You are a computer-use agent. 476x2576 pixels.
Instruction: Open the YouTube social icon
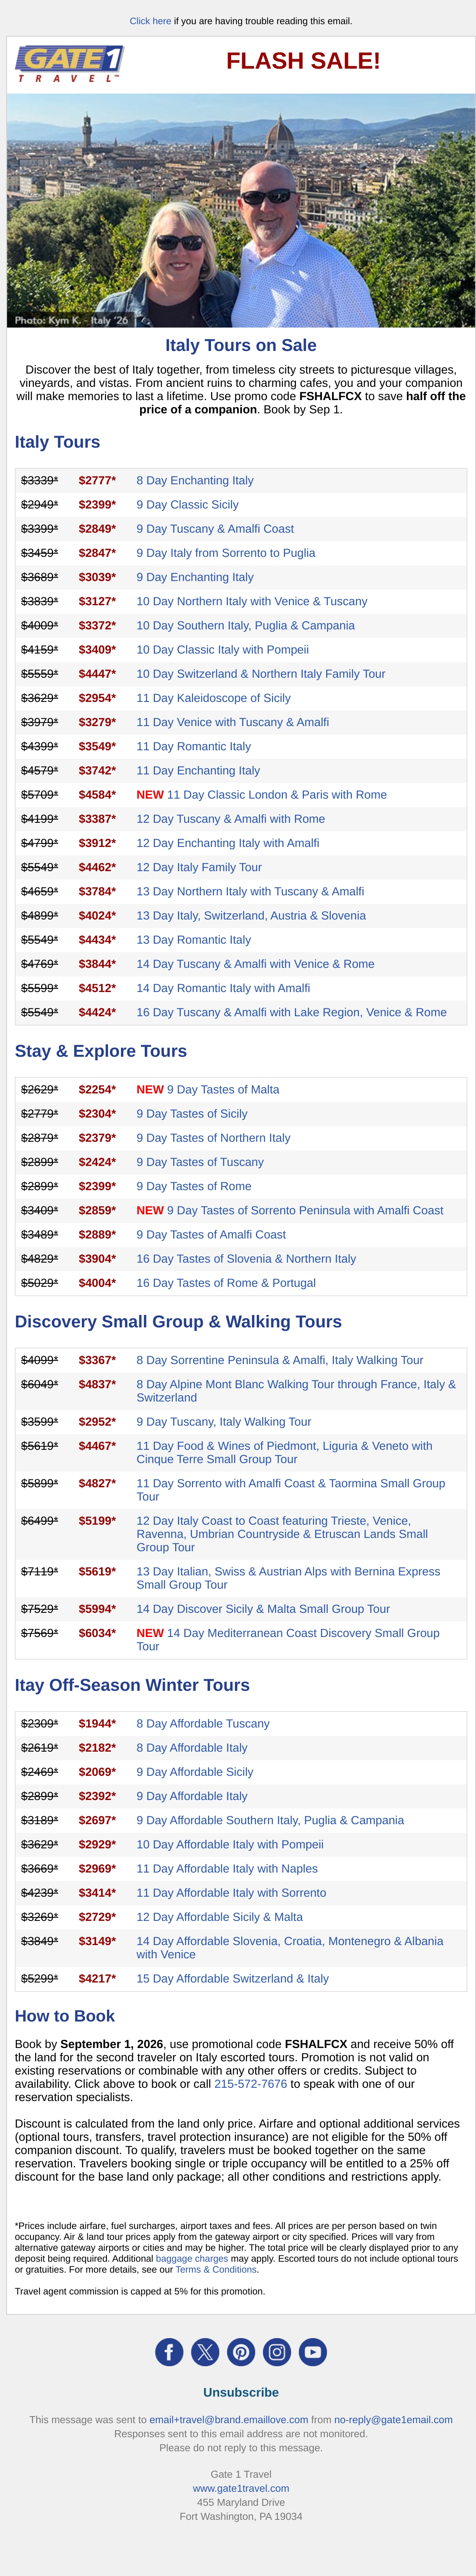(313, 2352)
